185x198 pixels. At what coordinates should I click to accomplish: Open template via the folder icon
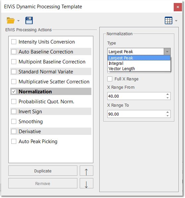tap(11, 21)
